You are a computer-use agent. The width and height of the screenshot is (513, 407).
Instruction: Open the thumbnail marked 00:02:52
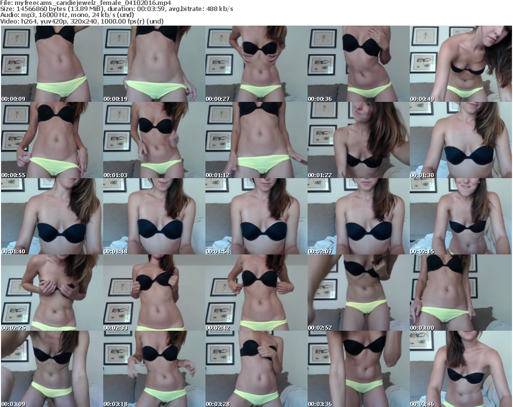tap(358, 293)
